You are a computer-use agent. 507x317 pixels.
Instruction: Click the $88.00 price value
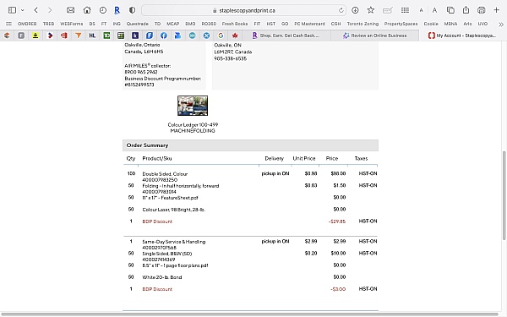[x=338, y=173]
